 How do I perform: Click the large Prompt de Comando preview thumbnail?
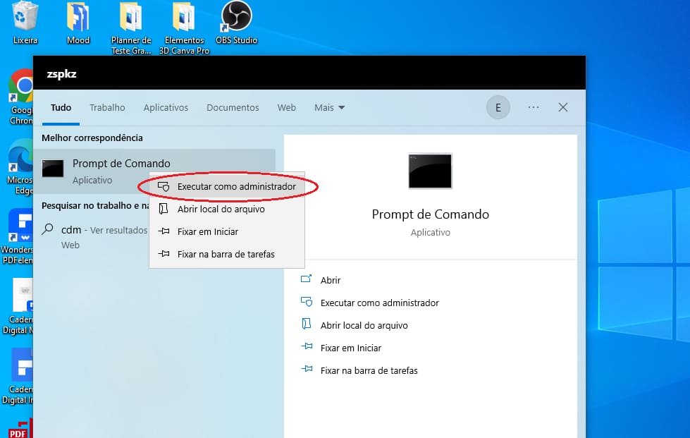(x=430, y=171)
